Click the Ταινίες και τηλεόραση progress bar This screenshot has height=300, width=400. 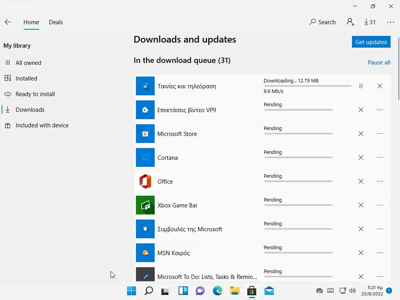click(x=307, y=86)
